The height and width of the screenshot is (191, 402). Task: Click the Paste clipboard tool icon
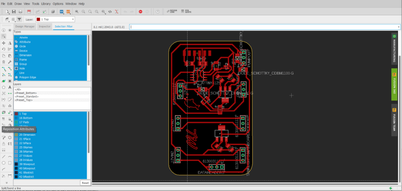coord(10,55)
